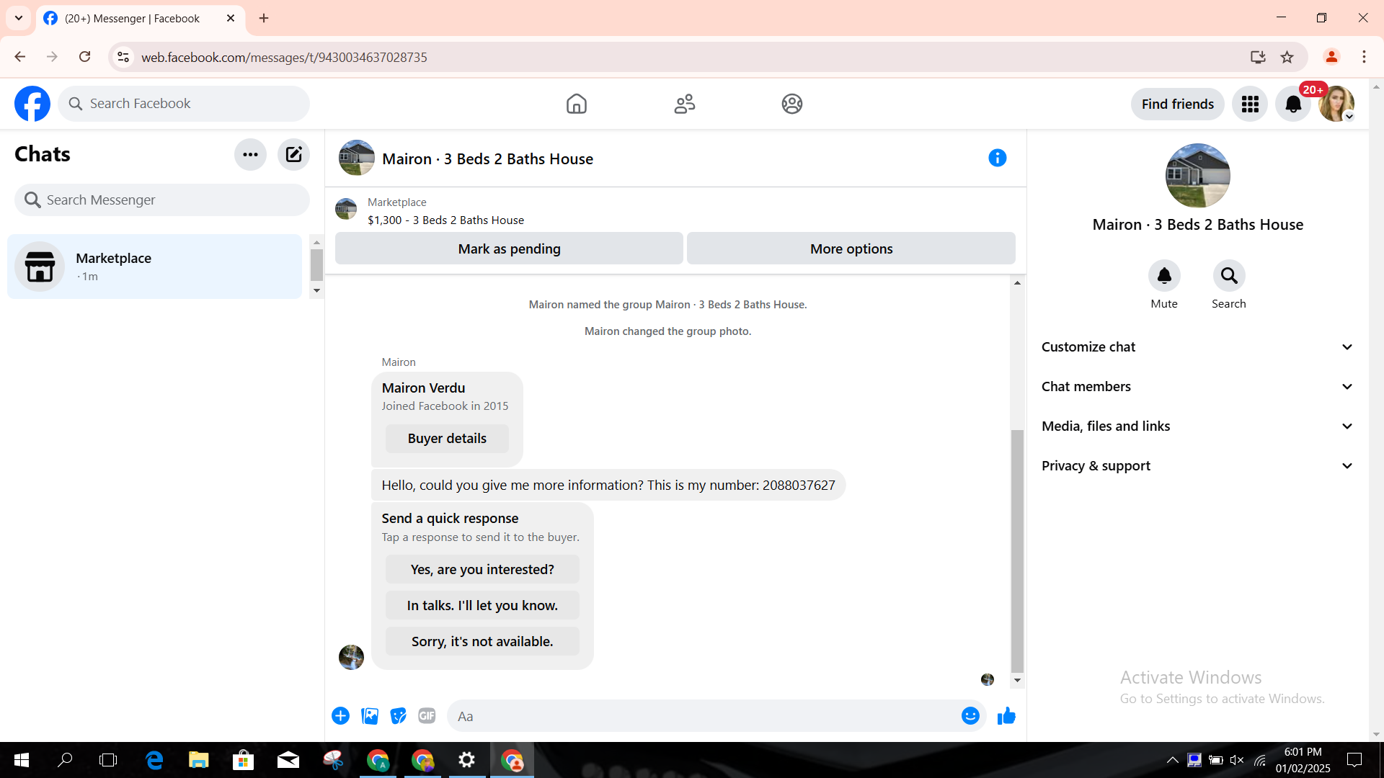Image resolution: width=1384 pixels, height=778 pixels.
Task: Click the conversation information icon
Action: click(997, 158)
